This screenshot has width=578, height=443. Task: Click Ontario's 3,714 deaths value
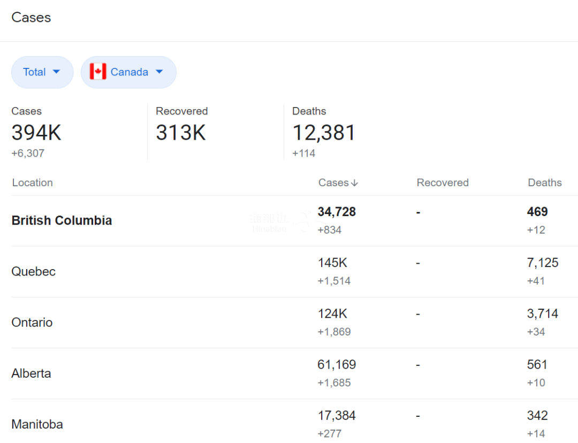542,314
